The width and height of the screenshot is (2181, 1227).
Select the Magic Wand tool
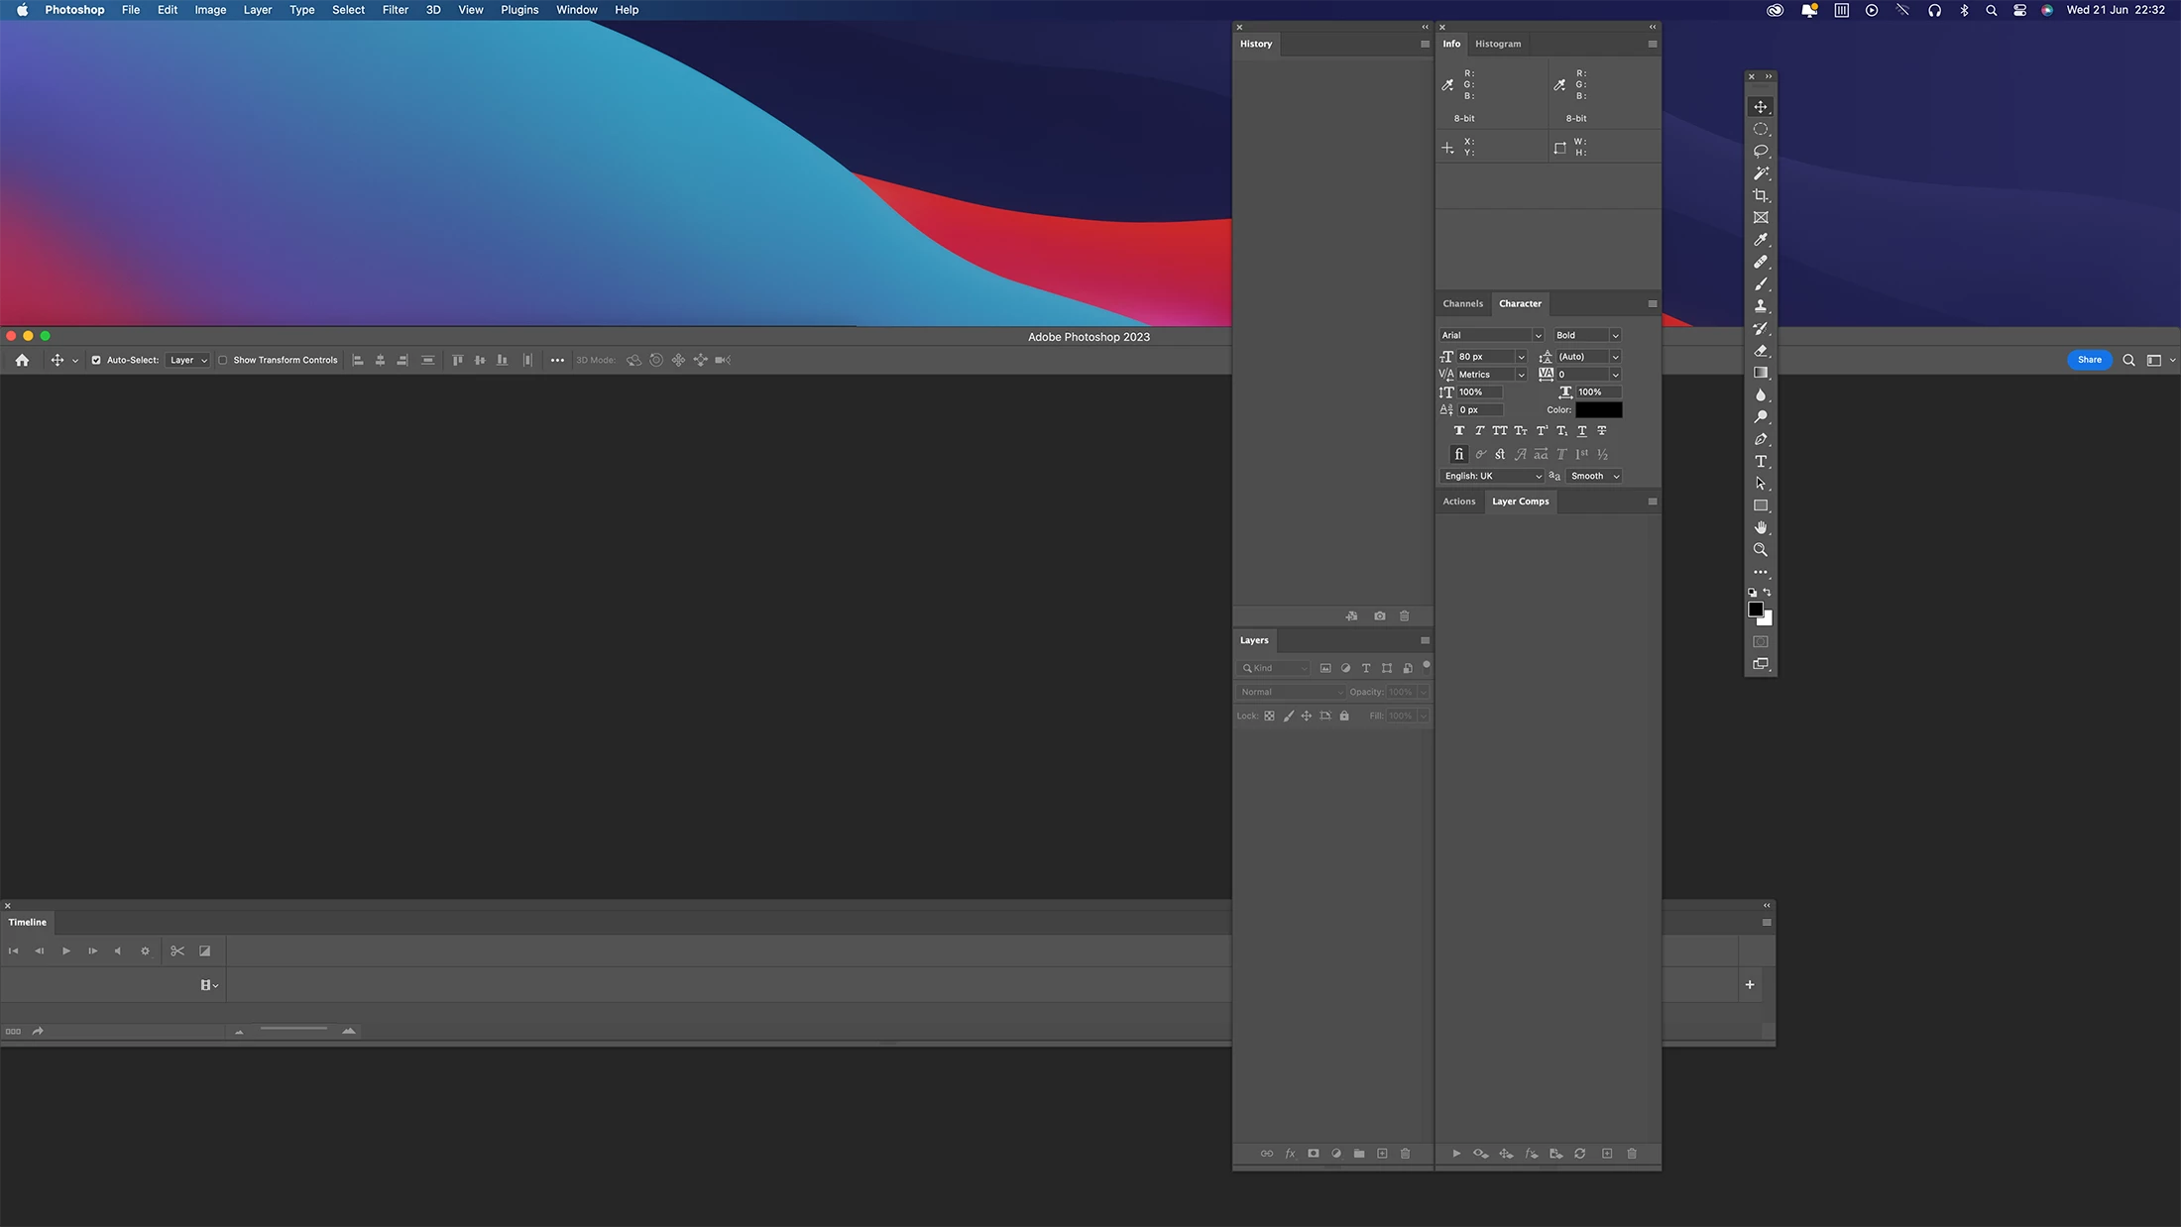coord(1760,173)
